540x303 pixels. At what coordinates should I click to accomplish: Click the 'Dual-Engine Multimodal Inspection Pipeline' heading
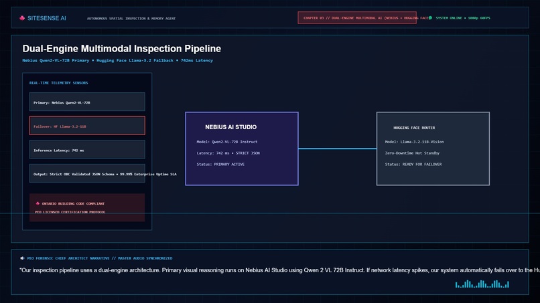click(121, 49)
